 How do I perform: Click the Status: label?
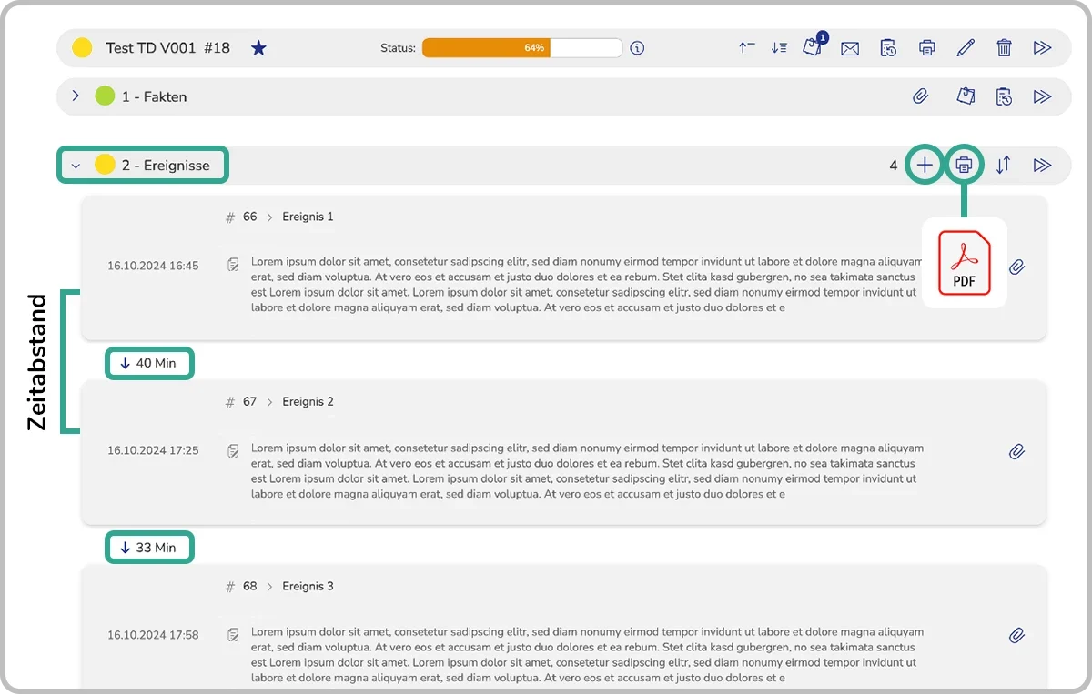[x=398, y=48]
